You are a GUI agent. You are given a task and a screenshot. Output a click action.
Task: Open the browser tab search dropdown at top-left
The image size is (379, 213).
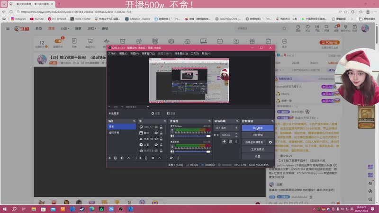[x=4, y=4]
